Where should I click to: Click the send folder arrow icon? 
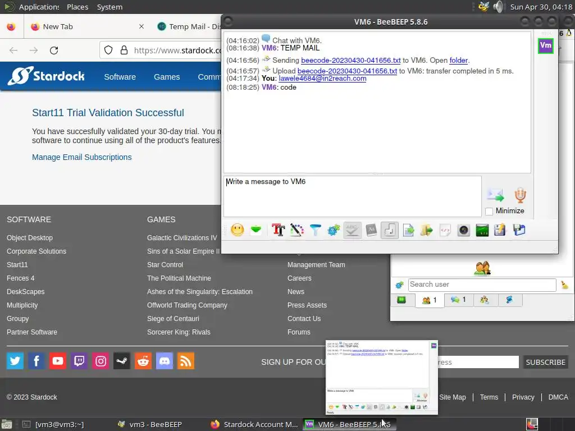click(427, 230)
